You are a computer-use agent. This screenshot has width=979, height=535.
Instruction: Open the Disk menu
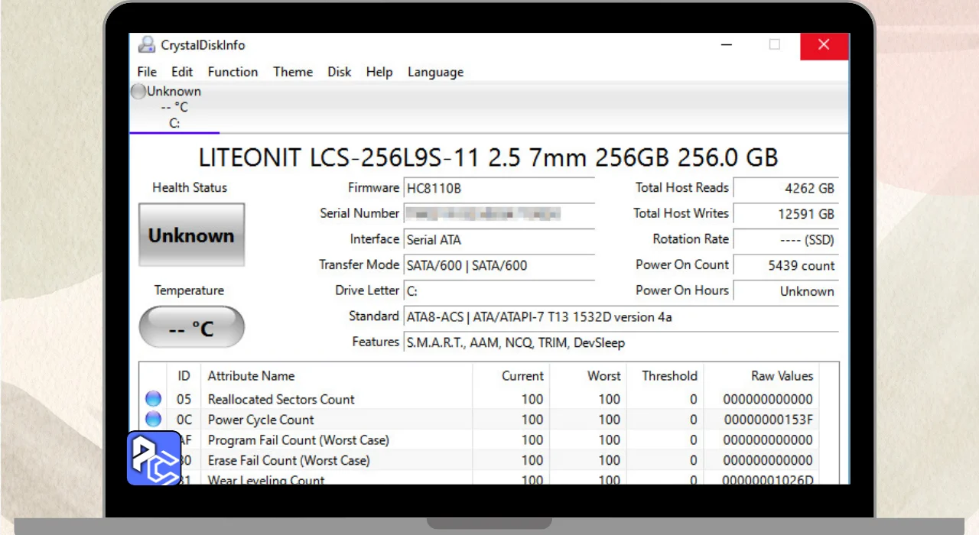point(340,72)
